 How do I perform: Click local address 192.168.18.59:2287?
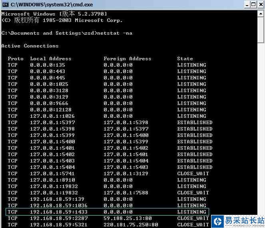click(x=59, y=218)
